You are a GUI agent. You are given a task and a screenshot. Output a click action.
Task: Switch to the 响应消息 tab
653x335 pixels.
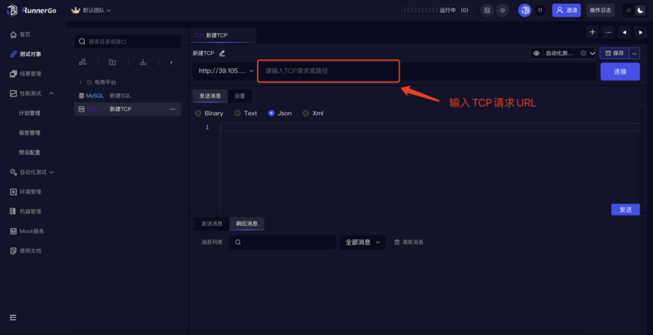pos(247,224)
